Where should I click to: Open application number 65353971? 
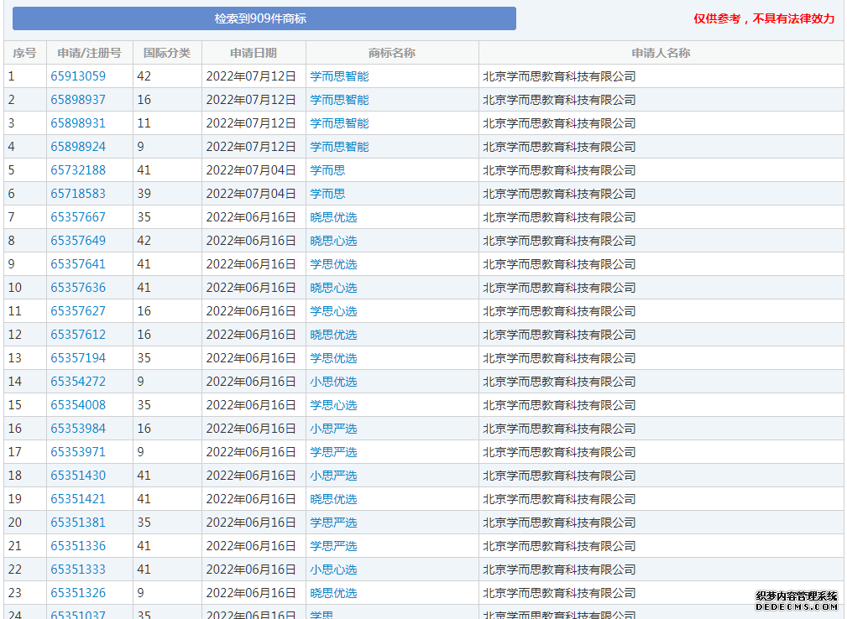pyautogui.click(x=78, y=452)
